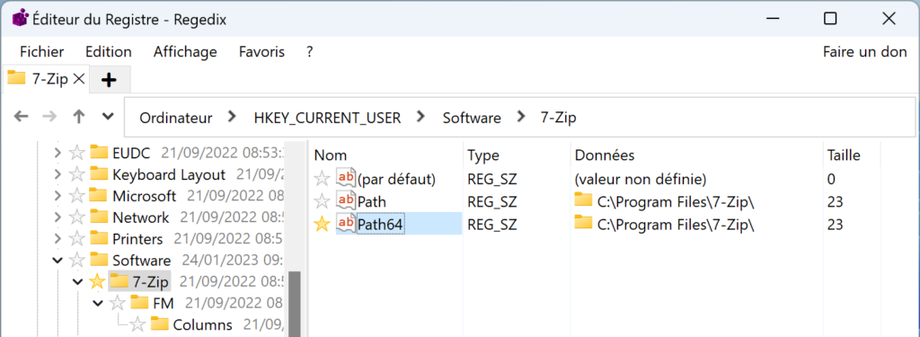Navigate up one level with up arrow
Image resolution: width=920 pixels, height=337 pixels.
tap(79, 117)
